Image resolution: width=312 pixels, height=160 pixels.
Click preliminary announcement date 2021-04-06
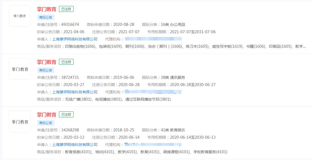tap(74, 32)
